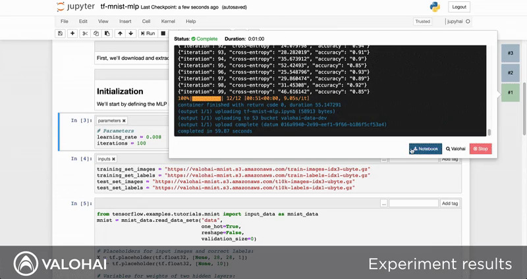Image resolution: width=527 pixels, height=279 pixels.
Task: Click the Initialization heading
Action: 120,91
